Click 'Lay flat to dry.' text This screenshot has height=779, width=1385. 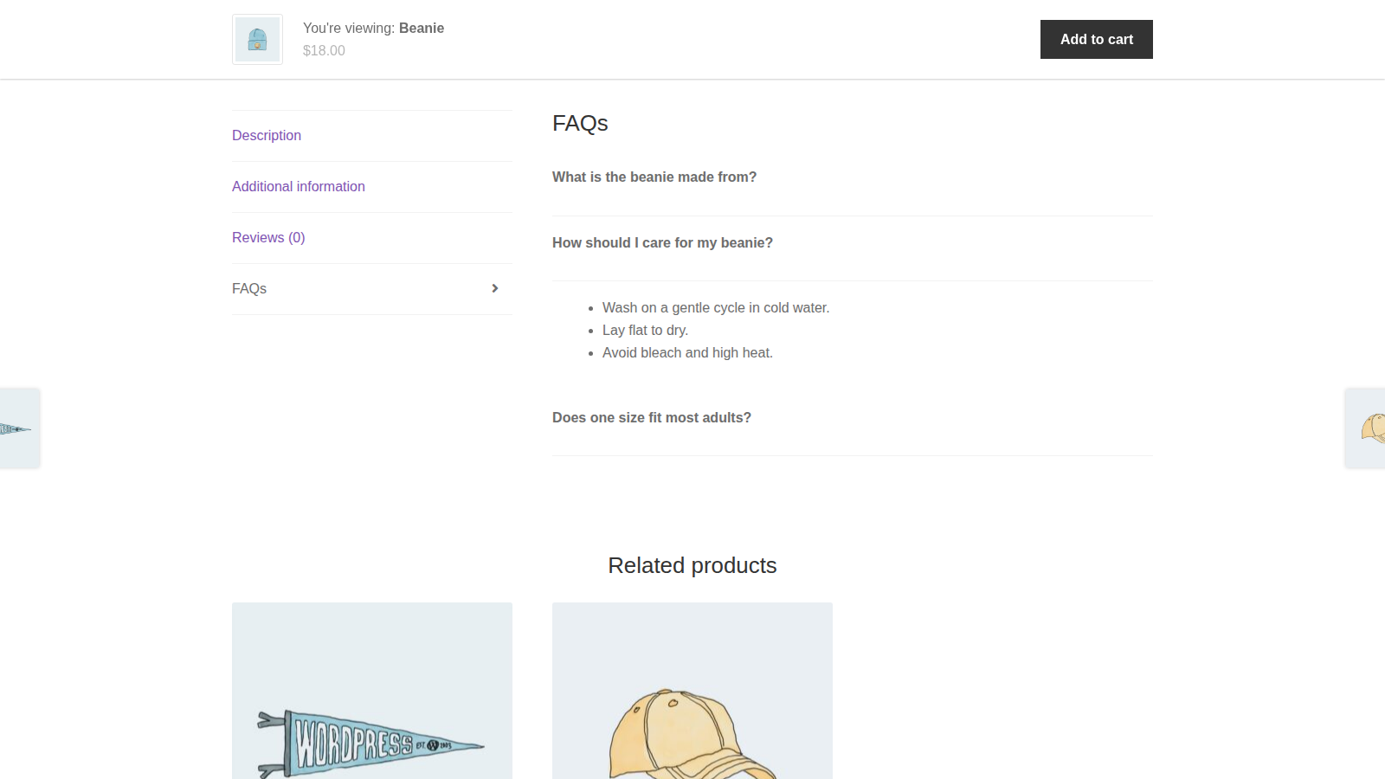pyautogui.click(x=646, y=330)
